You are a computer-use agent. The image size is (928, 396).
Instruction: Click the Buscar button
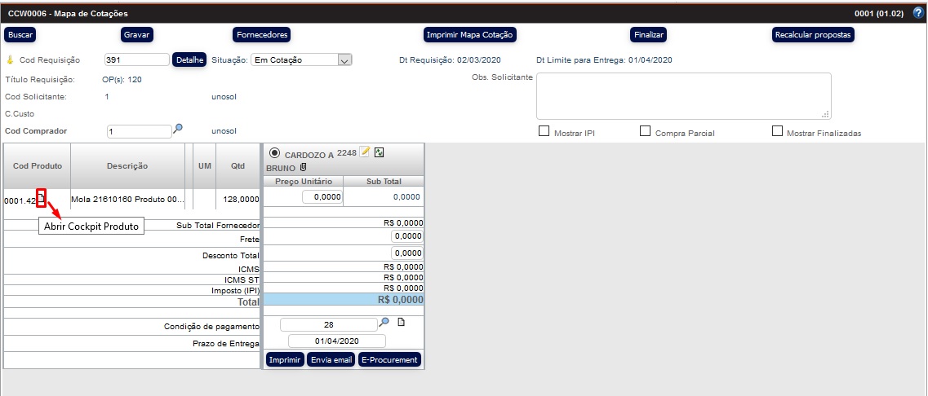[x=20, y=35]
